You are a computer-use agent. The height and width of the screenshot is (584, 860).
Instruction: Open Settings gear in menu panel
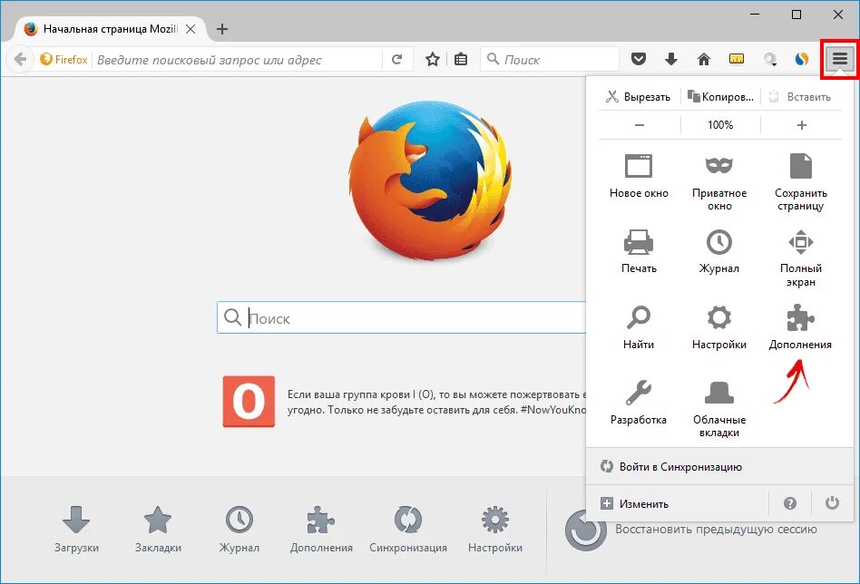pos(719,327)
